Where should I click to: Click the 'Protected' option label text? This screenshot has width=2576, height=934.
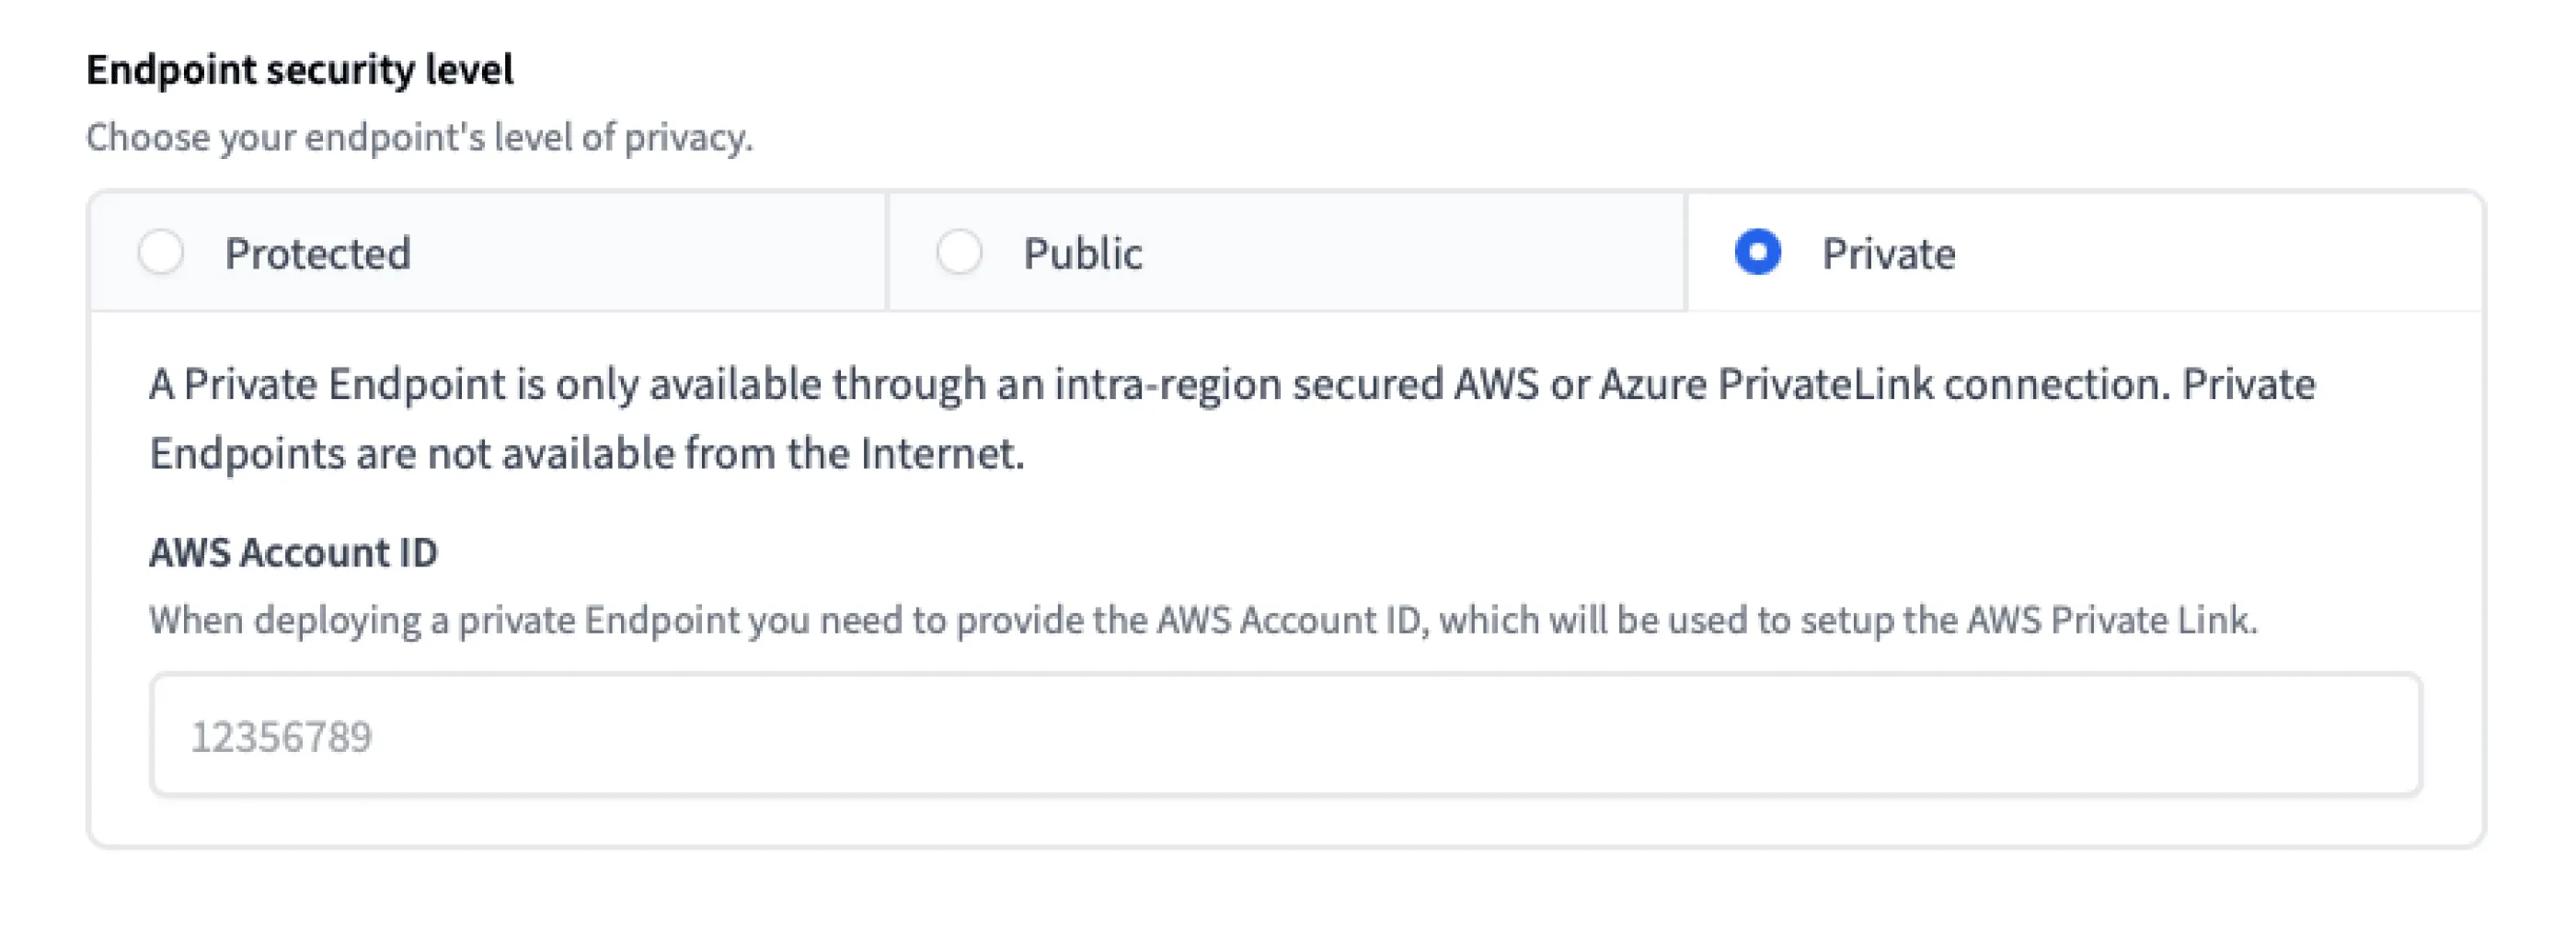317,254
